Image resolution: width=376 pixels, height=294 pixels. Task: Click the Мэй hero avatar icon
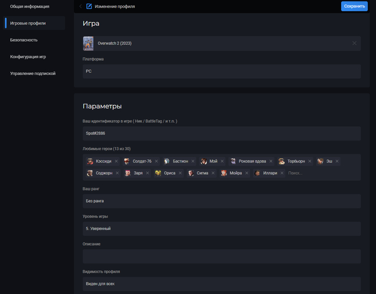coord(204,161)
